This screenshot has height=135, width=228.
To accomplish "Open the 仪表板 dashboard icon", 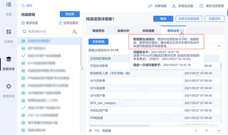I will click(x=9, y=32).
